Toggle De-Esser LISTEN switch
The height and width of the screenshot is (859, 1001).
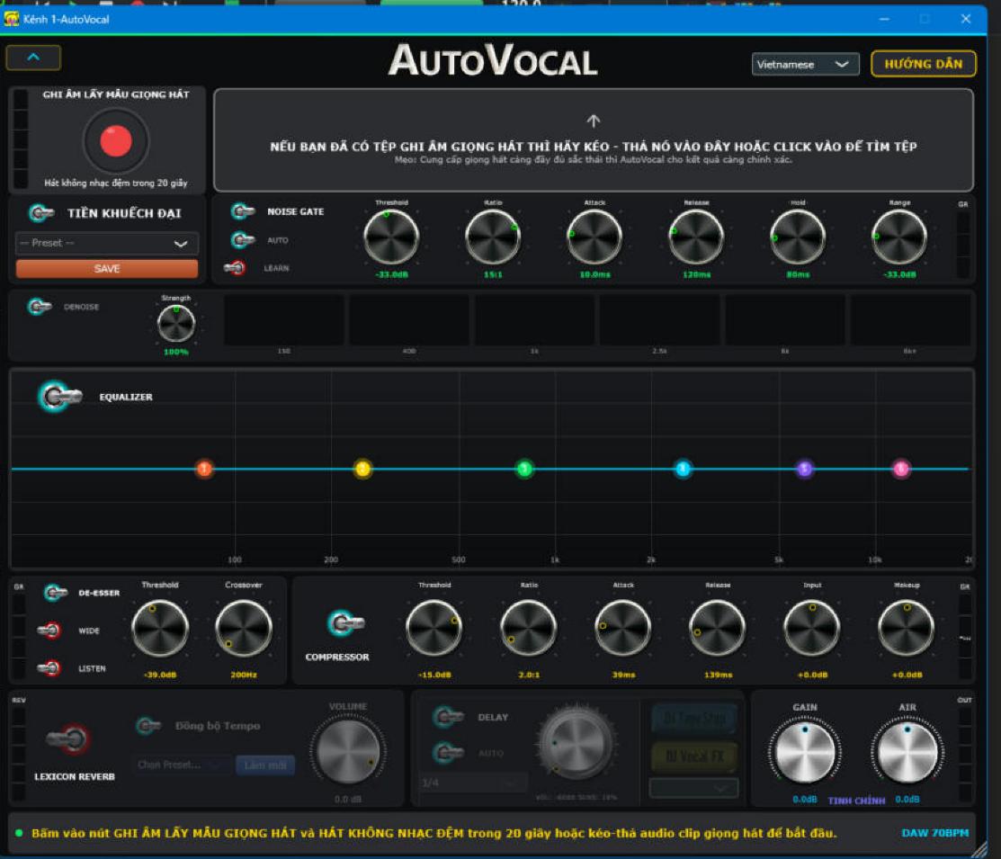tap(49, 668)
